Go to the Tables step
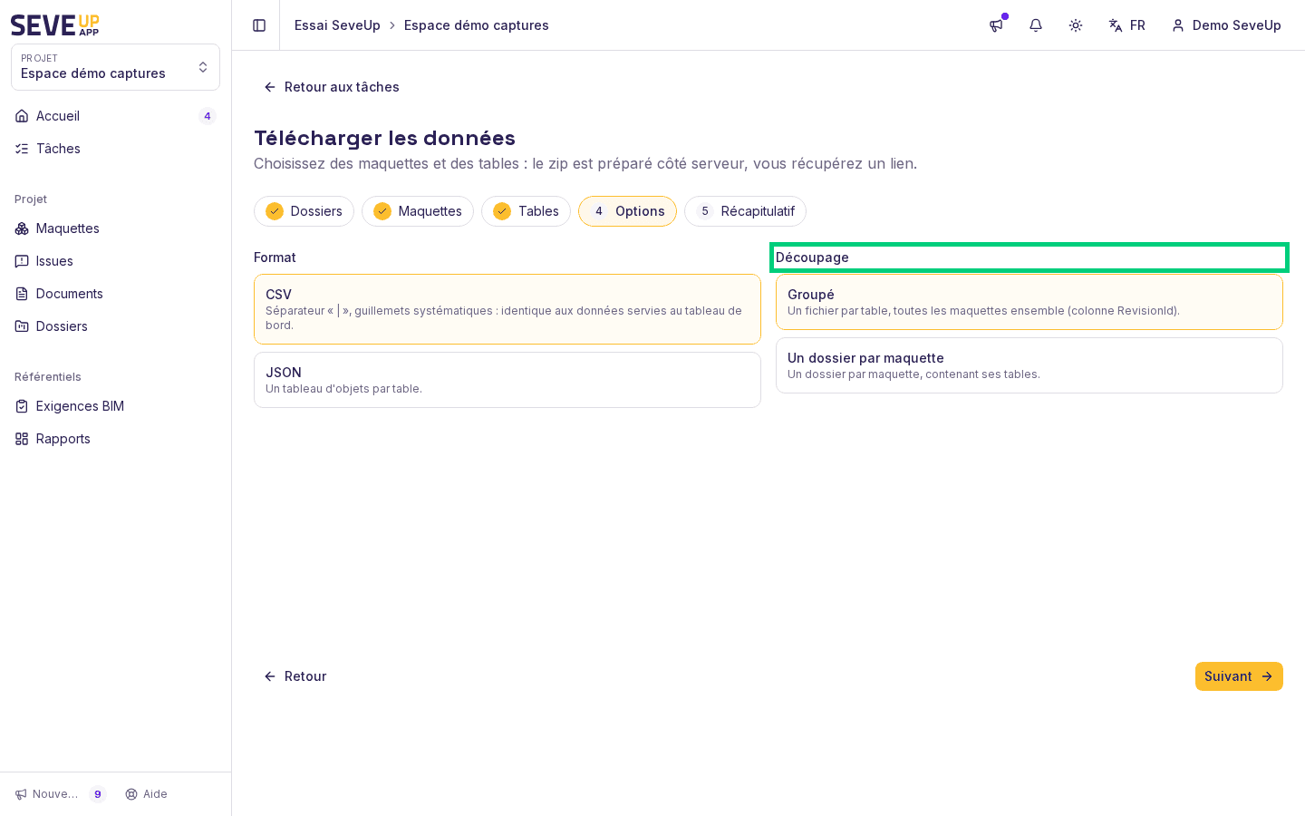The width and height of the screenshot is (1305, 816). click(x=526, y=211)
